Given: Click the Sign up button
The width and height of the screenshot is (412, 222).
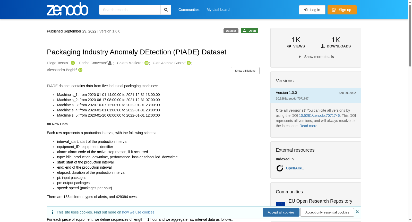Looking at the screenshot, I should coord(342,10).
